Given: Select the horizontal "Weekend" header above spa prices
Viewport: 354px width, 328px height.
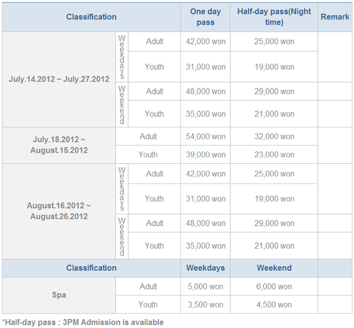Looking at the screenshot, I should [274, 268].
